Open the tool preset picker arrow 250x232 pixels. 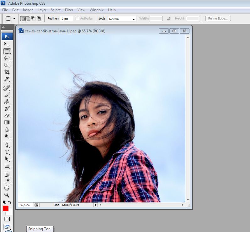(x=14, y=19)
